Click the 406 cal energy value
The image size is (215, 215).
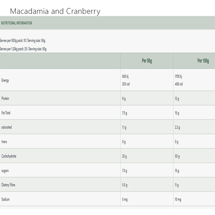(179, 84)
